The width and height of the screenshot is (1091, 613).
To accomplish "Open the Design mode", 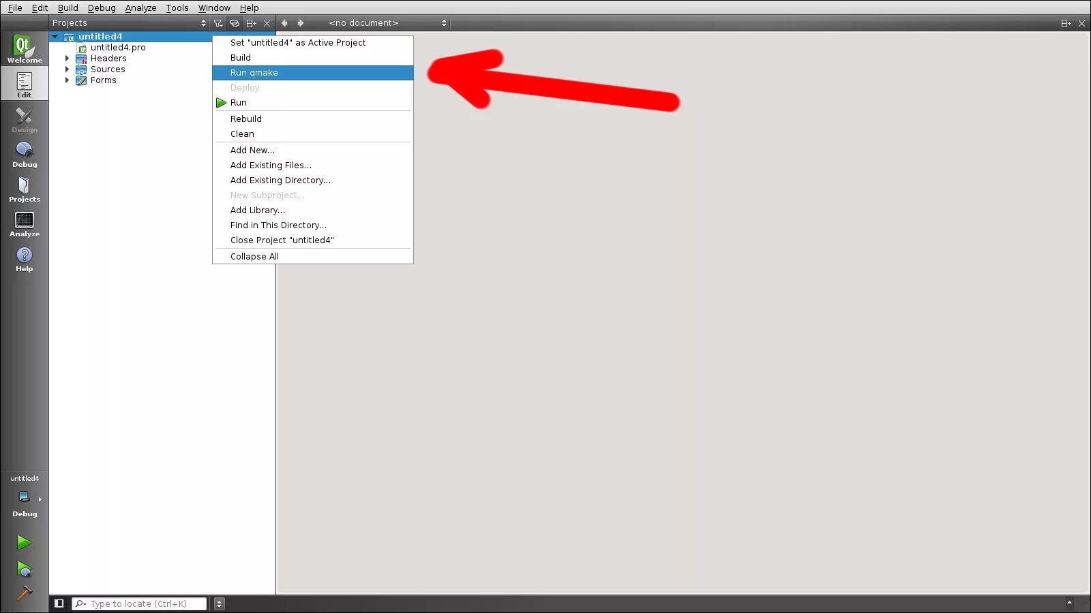I will [25, 120].
